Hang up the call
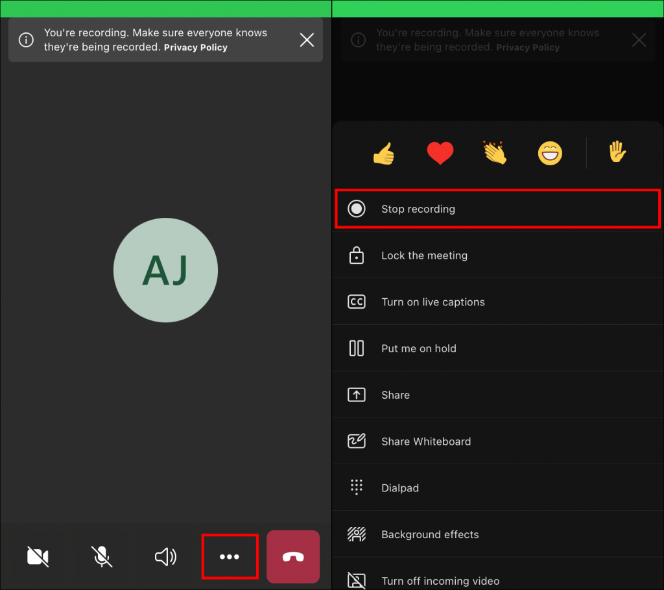Screen dimensions: 664x590 tap(293, 556)
